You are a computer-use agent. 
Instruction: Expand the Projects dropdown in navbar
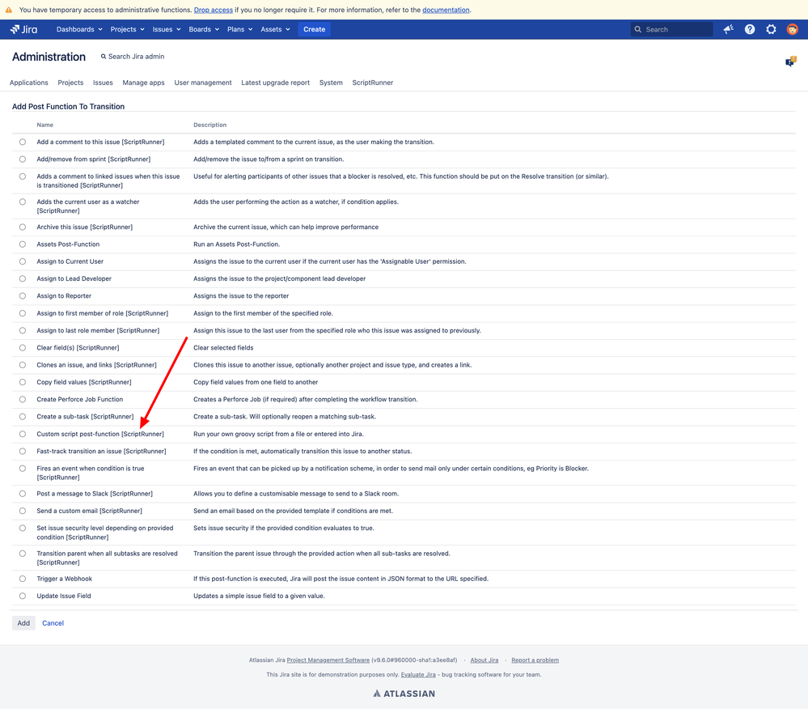127,29
